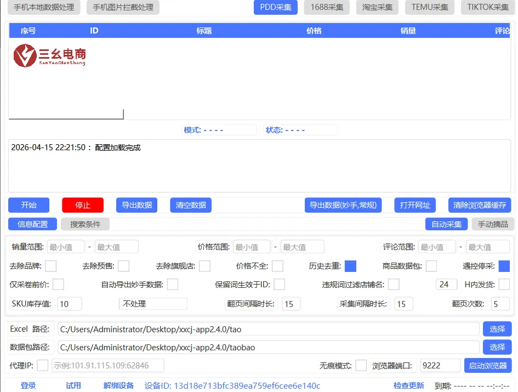Image resolution: width=518 pixels, height=392 pixels.
Task: Click the 登录 link
Action: coord(28,386)
